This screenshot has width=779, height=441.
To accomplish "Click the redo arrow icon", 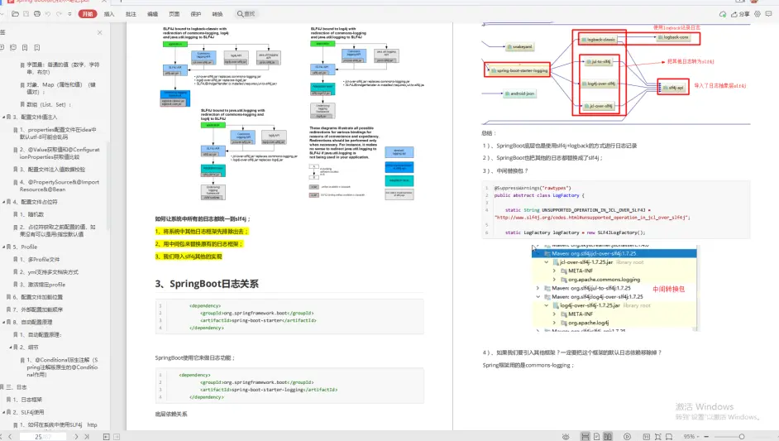I will pyautogui.click(x=59, y=14).
